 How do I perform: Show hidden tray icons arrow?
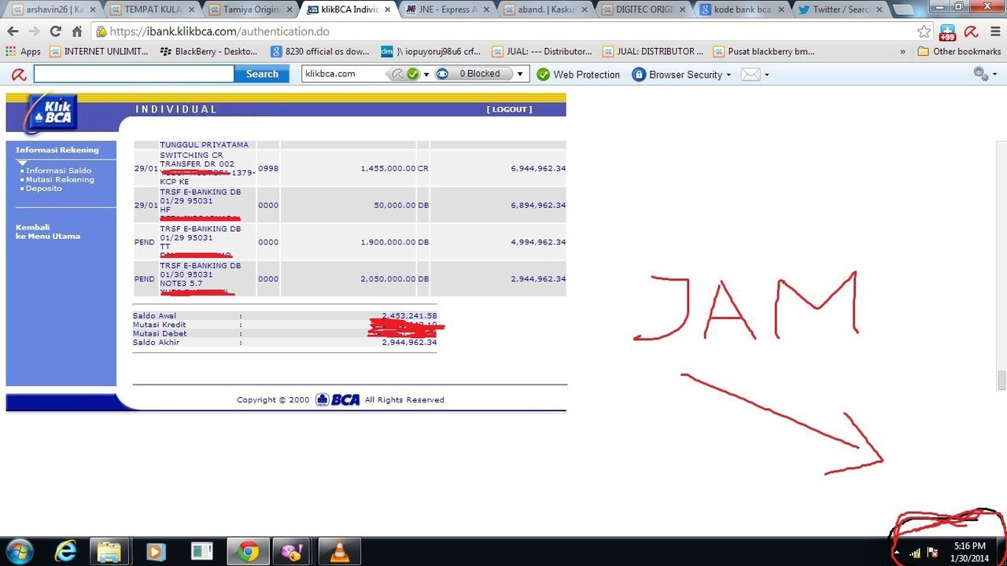(x=897, y=553)
